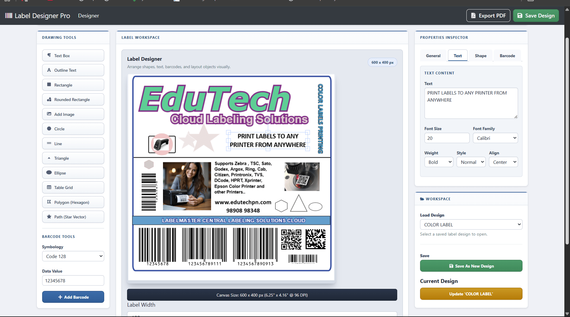Click the Ellipse tool icon

pyautogui.click(x=49, y=173)
